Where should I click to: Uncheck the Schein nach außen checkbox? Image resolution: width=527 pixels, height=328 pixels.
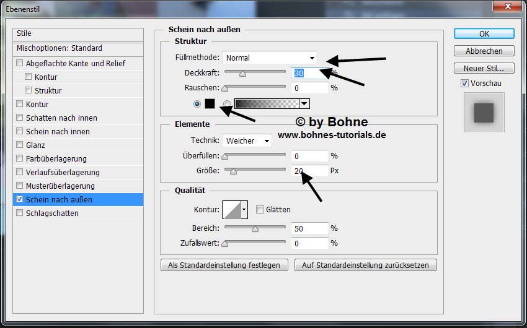click(20, 200)
